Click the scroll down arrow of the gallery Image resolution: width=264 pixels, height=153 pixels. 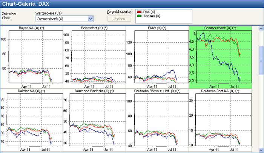pos(261,150)
